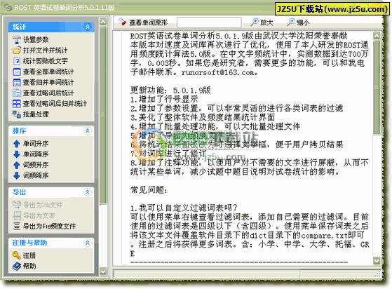Open the 打开文件并统计 folder icon
Viewport: 392px width, 289px height.
point(17,51)
